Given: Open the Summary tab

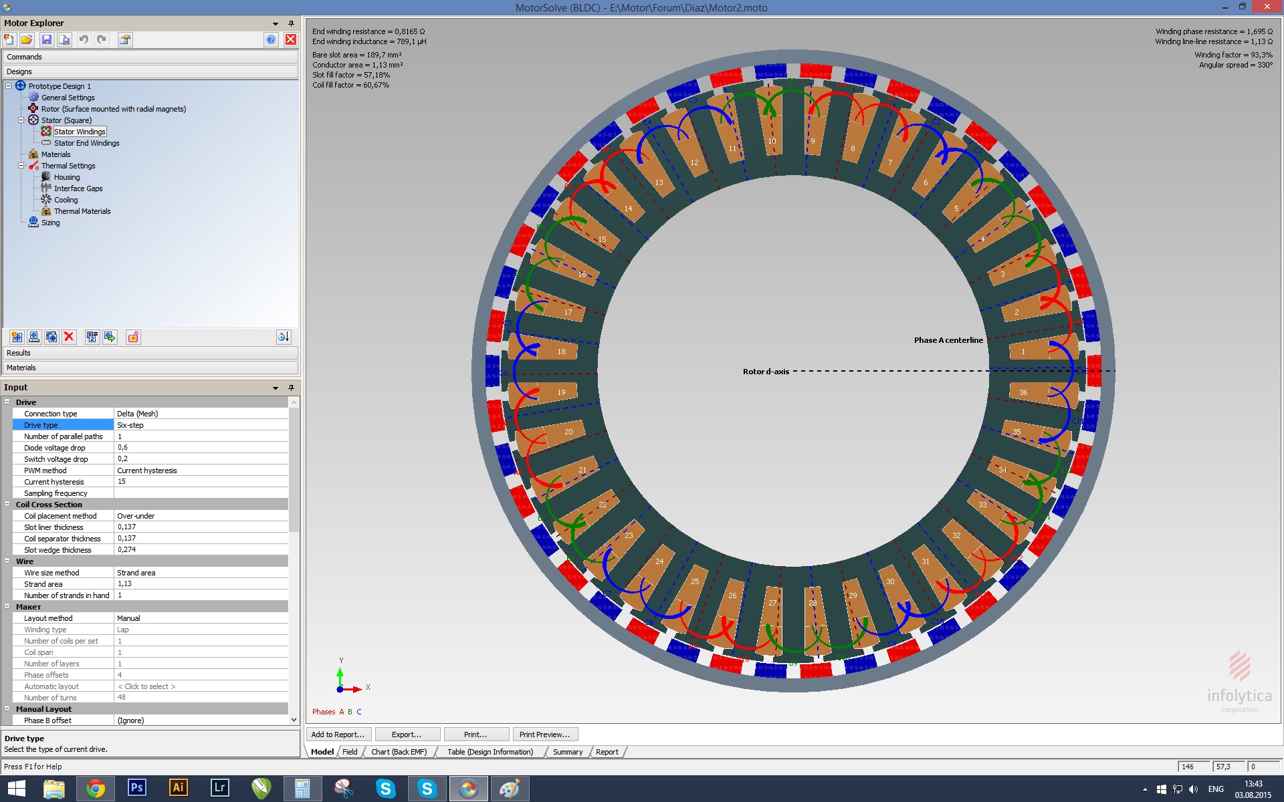Looking at the screenshot, I should coord(567,752).
